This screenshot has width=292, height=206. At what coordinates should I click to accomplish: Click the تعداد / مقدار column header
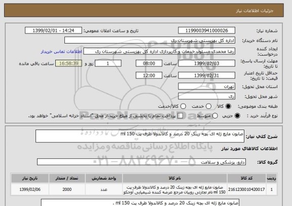(67, 178)
